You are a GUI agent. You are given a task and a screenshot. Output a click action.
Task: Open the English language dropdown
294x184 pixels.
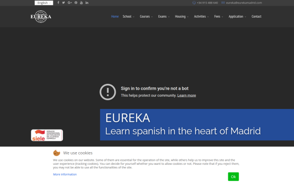click(x=44, y=3)
